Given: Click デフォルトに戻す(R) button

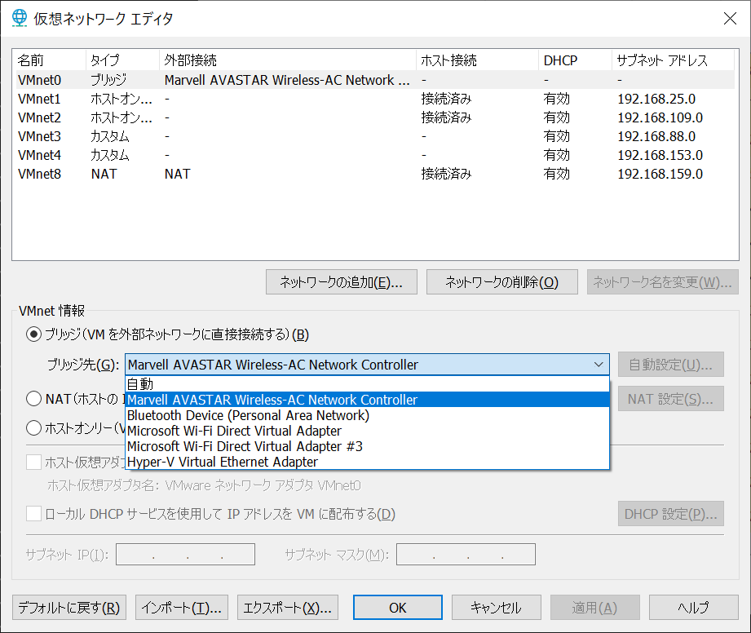Looking at the screenshot, I should pyautogui.click(x=69, y=608).
